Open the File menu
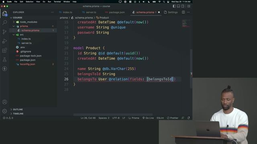 click(16, 2)
